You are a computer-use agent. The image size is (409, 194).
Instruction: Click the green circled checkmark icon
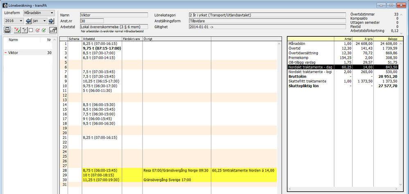click(43, 30)
